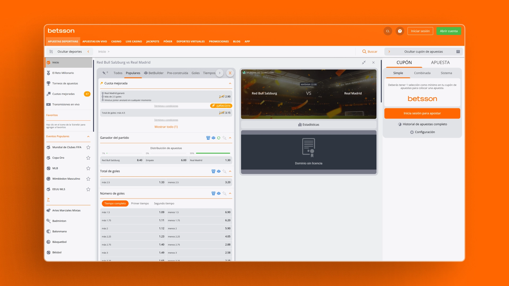509x286 pixels.
Task: Collapse the Eventos Populares list
Action: click(x=88, y=137)
